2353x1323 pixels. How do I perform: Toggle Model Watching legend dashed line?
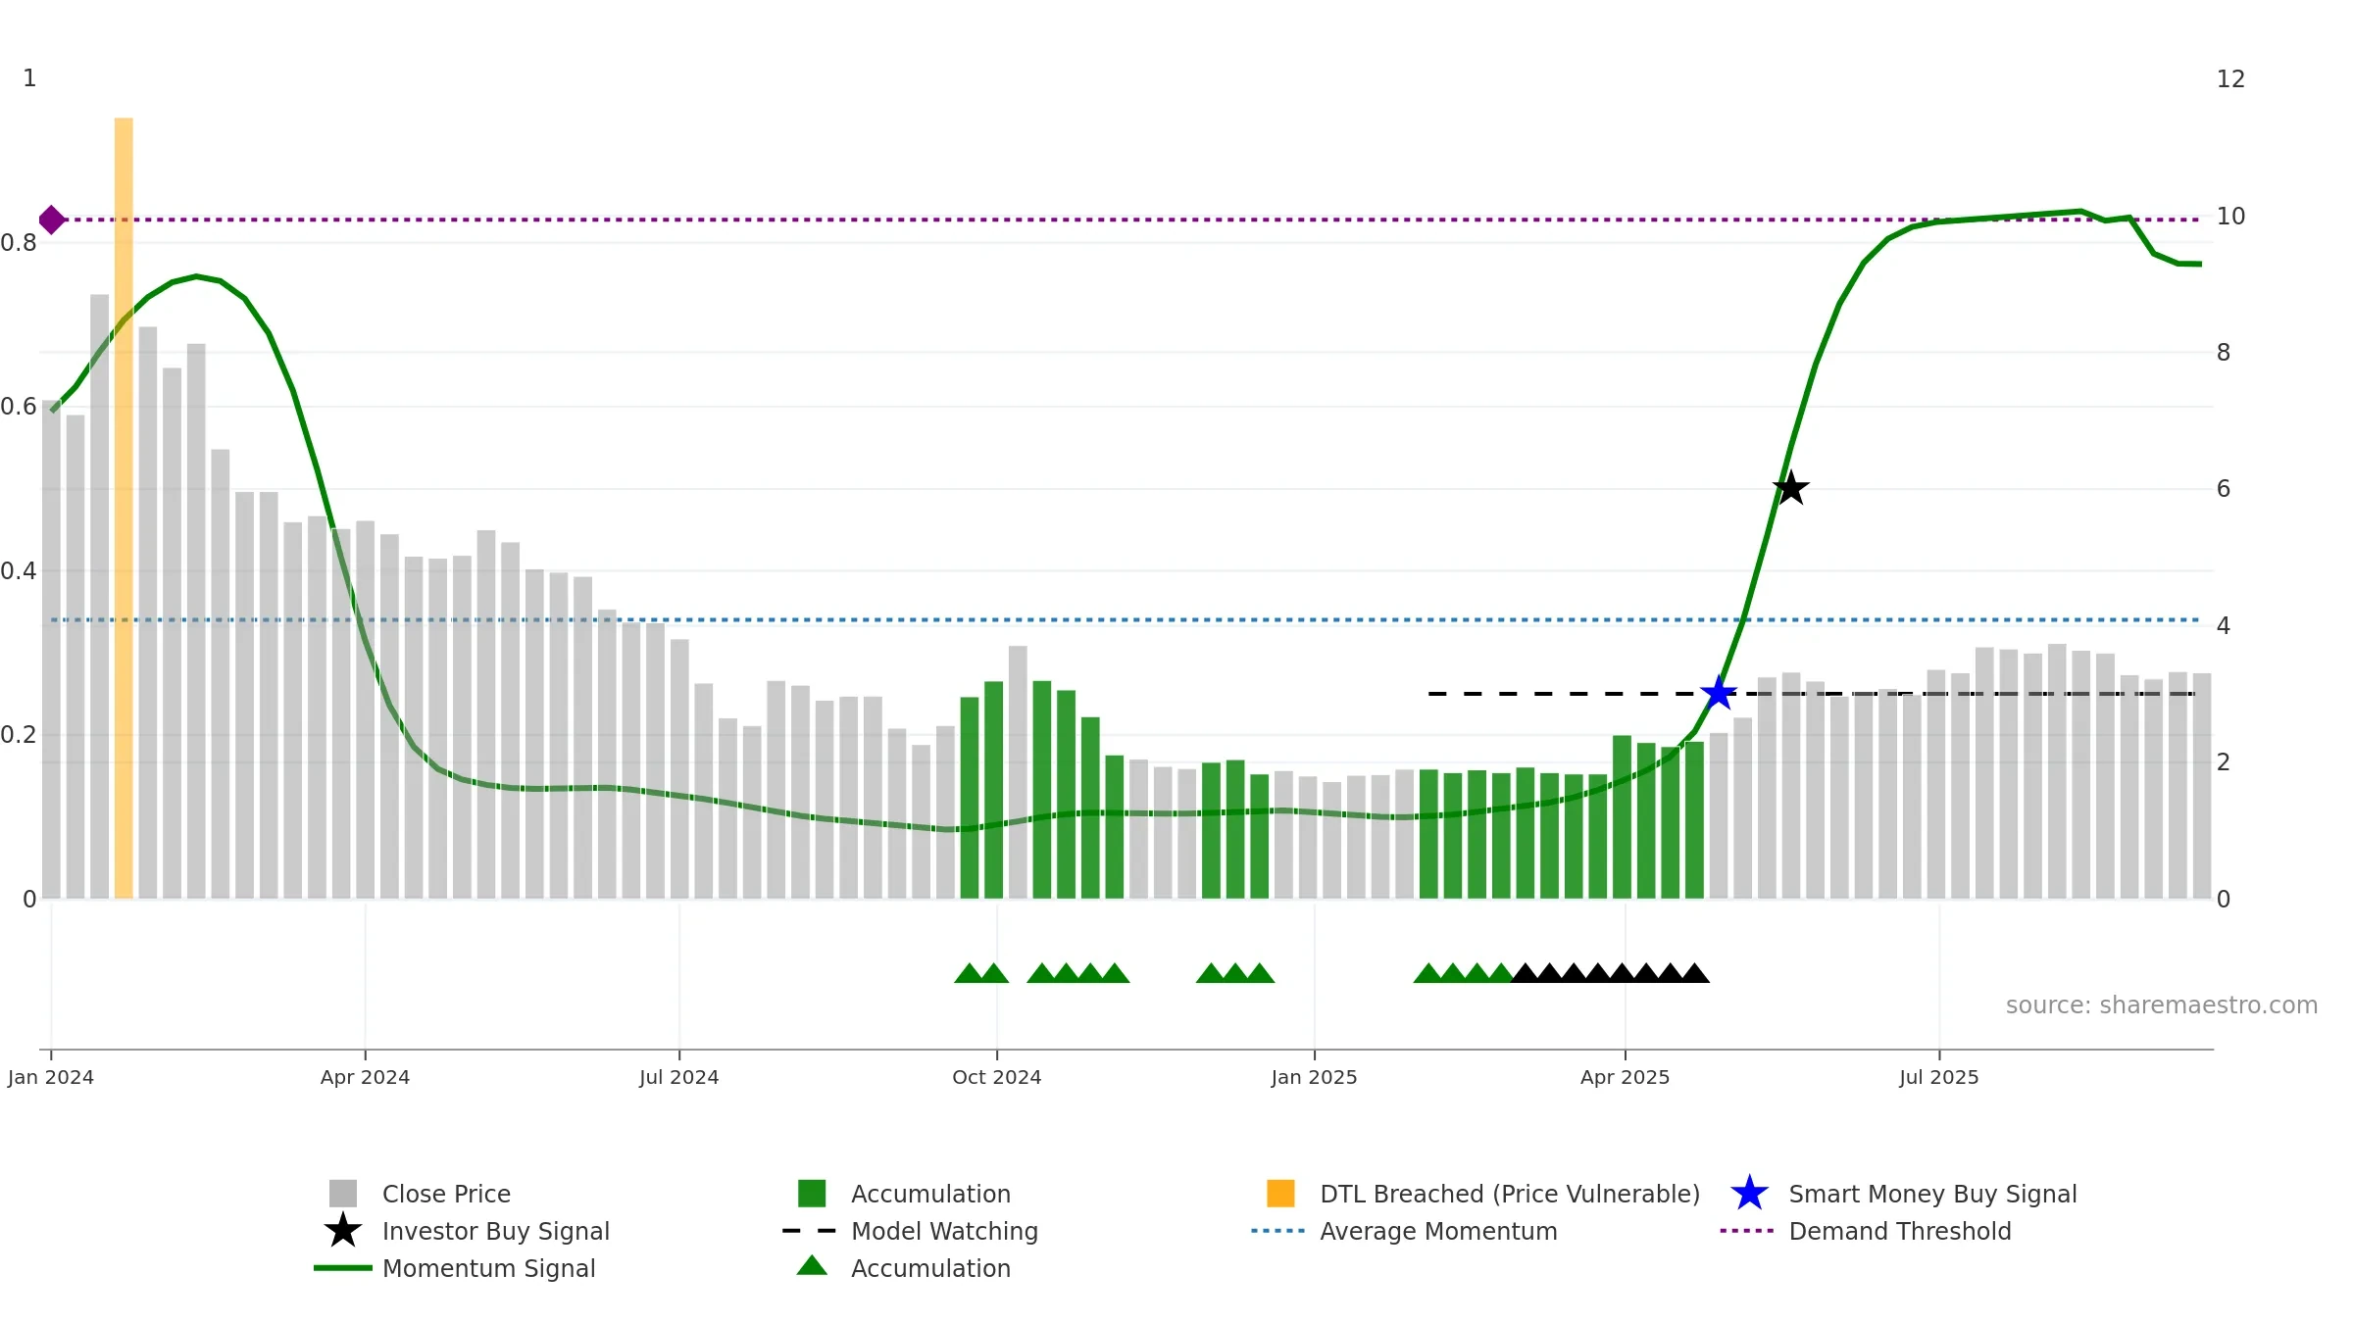810,1231
